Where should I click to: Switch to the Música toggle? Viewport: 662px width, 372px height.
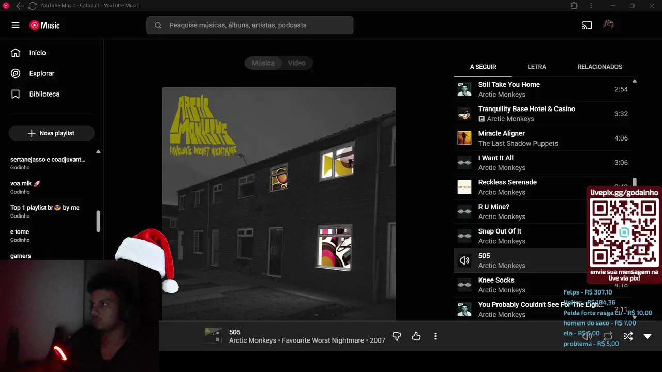pos(263,63)
